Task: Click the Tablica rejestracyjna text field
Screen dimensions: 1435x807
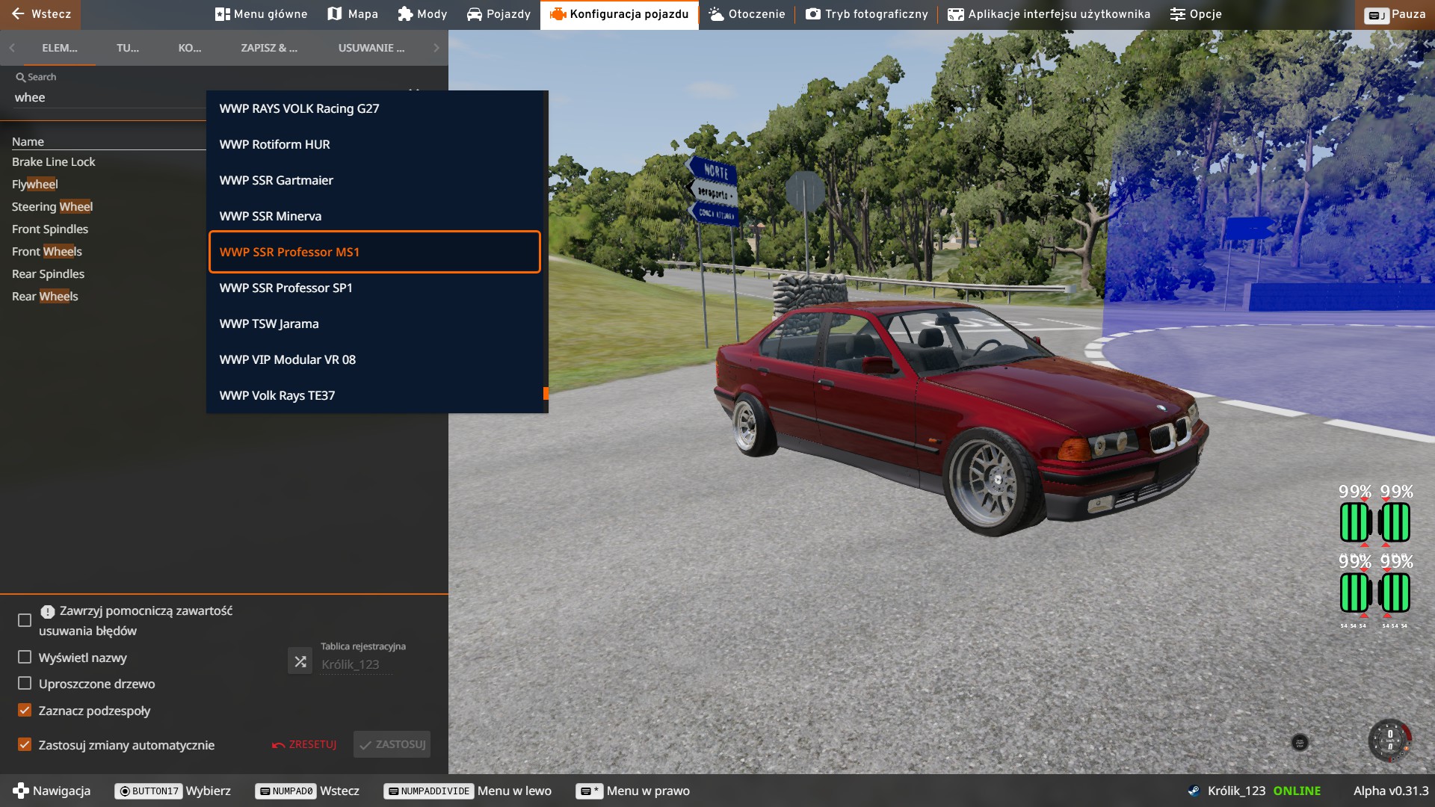Action: pyautogui.click(x=357, y=664)
